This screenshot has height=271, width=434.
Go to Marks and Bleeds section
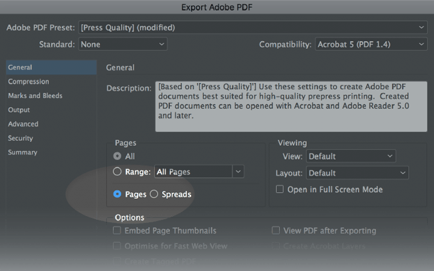pyautogui.click(x=35, y=96)
